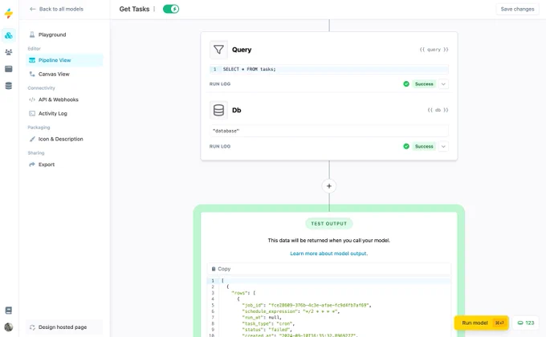The image size is (546, 337).
Task: Select Pipeline View
Action: pos(64,60)
